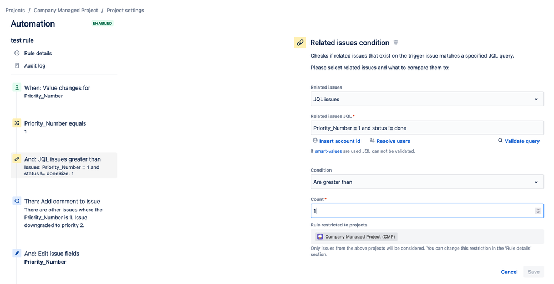Expand the Condition dropdown showing Are greater than
The height and width of the screenshot is (284, 554).
tap(426, 182)
